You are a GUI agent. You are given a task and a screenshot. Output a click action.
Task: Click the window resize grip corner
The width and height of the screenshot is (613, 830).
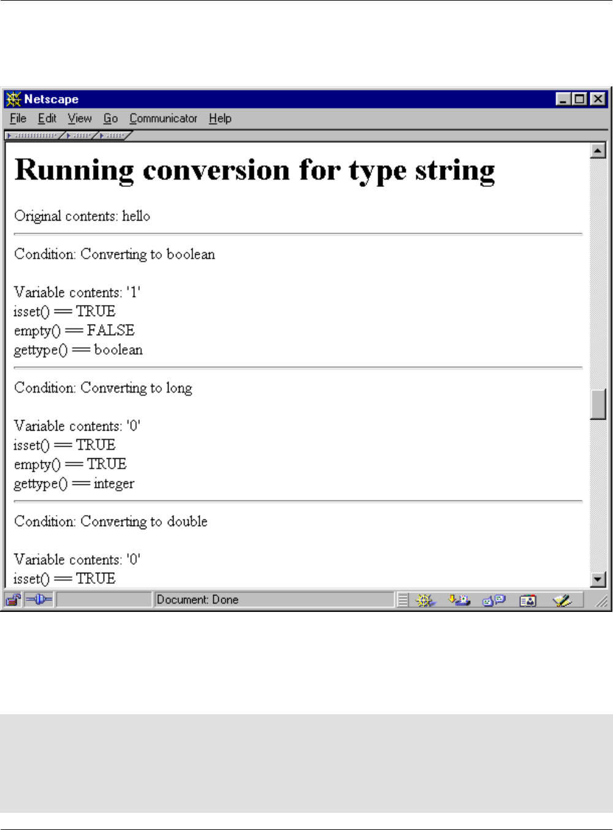tap(602, 602)
